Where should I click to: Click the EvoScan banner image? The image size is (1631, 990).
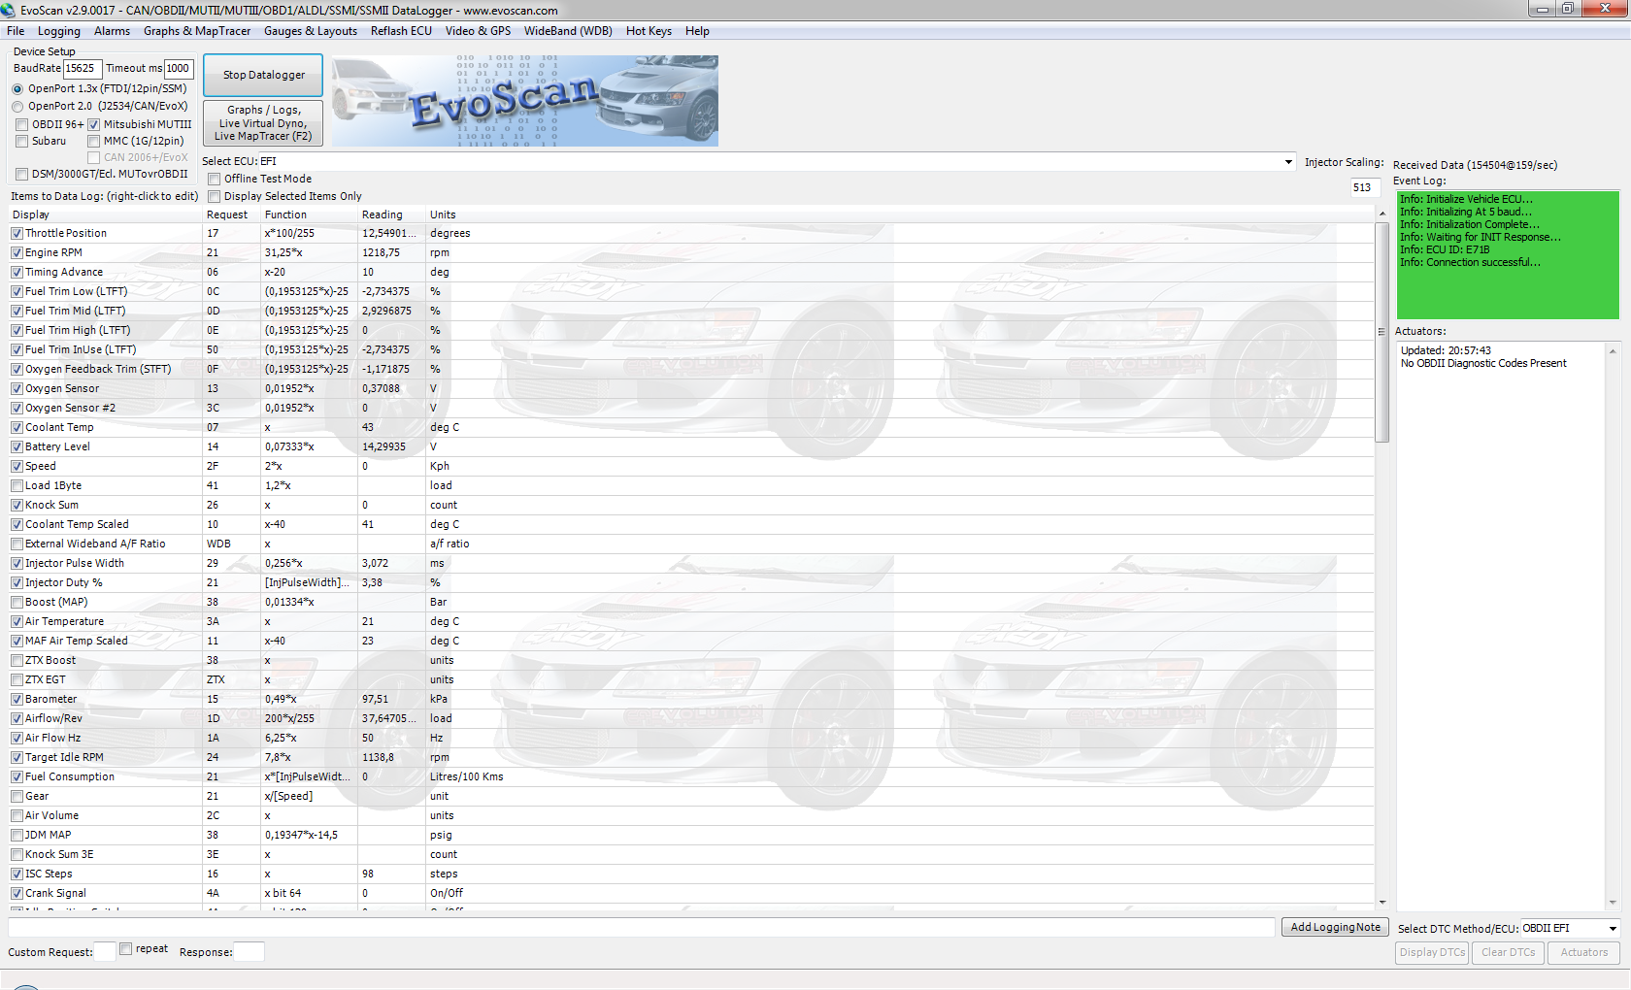(524, 101)
